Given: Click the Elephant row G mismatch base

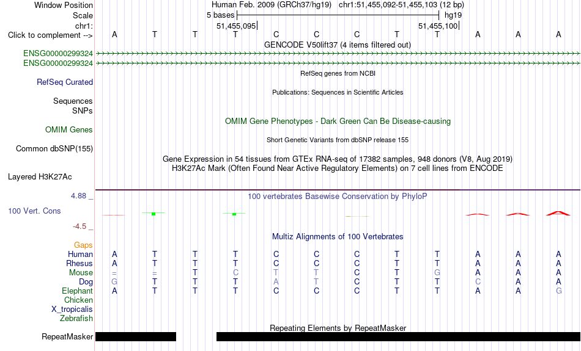Looking at the screenshot, I should [x=558, y=291].
